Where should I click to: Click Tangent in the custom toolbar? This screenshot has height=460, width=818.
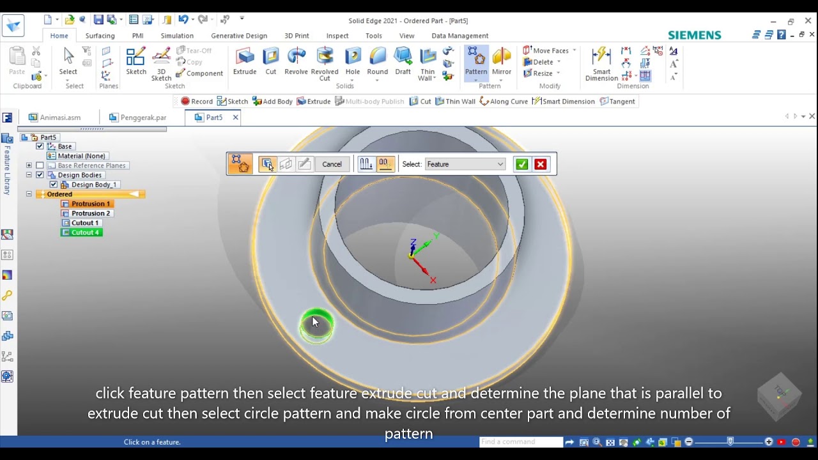617,101
